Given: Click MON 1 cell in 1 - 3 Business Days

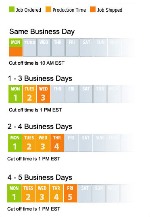Looking at the screenshot, I should click(15, 94).
